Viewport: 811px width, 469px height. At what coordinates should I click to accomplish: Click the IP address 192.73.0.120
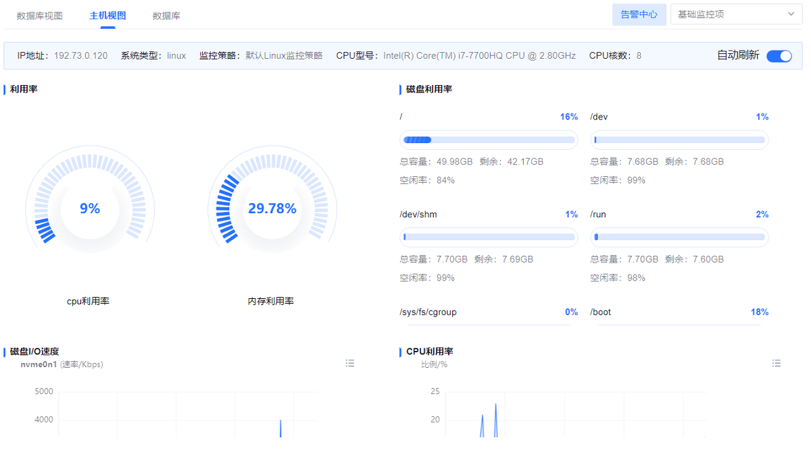coord(80,56)
